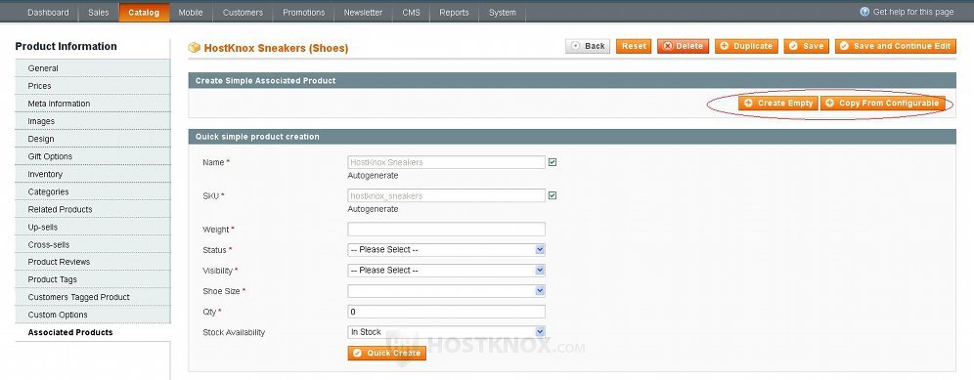Select the Product Reviews tab
Viewport: 974px width, 380px height.
pos(93,262)
